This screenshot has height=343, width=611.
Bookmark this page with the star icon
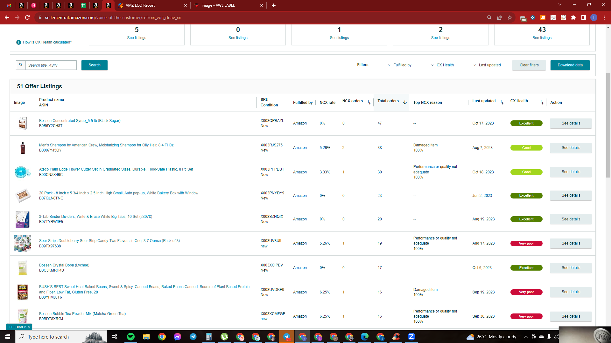[510, 17]
